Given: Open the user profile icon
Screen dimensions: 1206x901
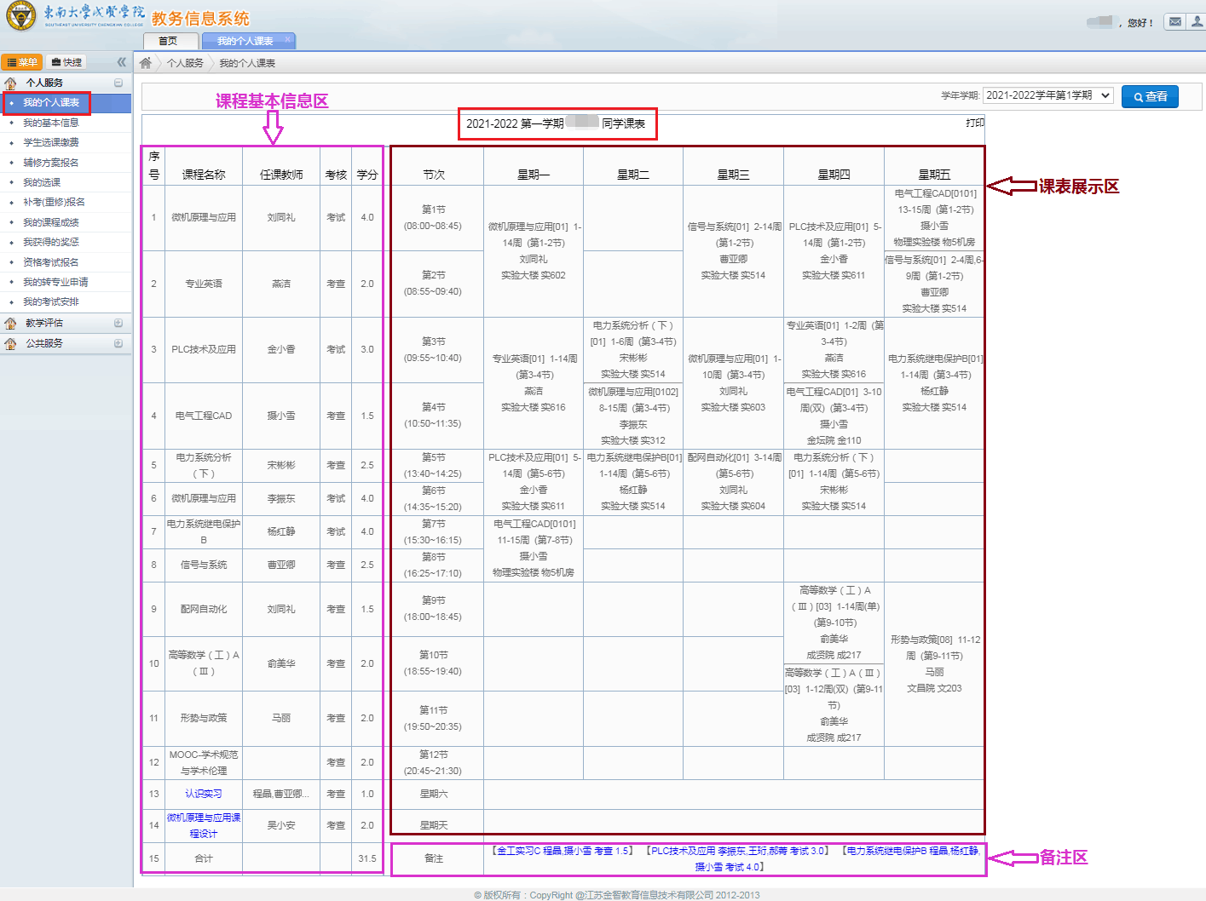Looking at the screenshot, I should coord(1197,21).
